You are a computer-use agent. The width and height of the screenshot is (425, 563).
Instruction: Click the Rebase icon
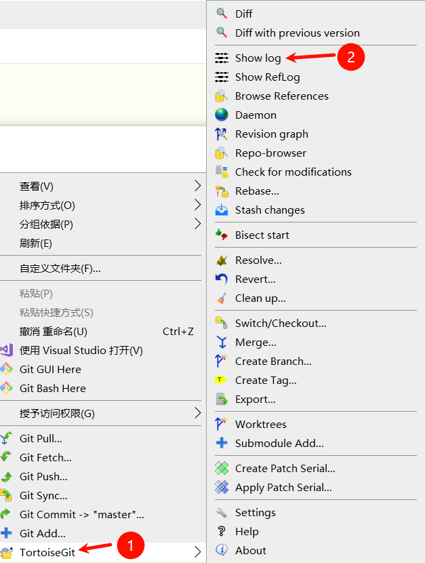click(222, 191)
